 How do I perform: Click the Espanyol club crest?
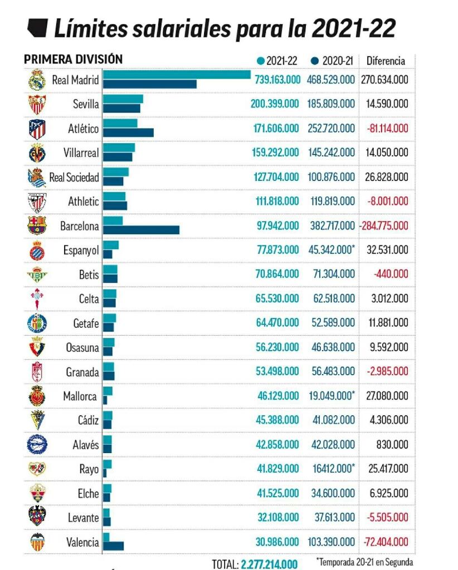click(x=37, y=250)
